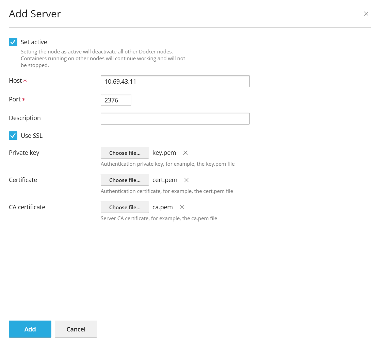
Task: Disable the Use SSL option
Action: [13, 135]
